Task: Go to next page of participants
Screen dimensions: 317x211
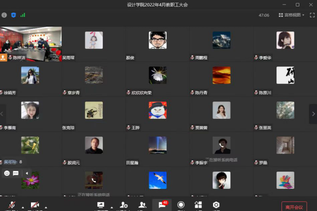Action: pos(313,114)
